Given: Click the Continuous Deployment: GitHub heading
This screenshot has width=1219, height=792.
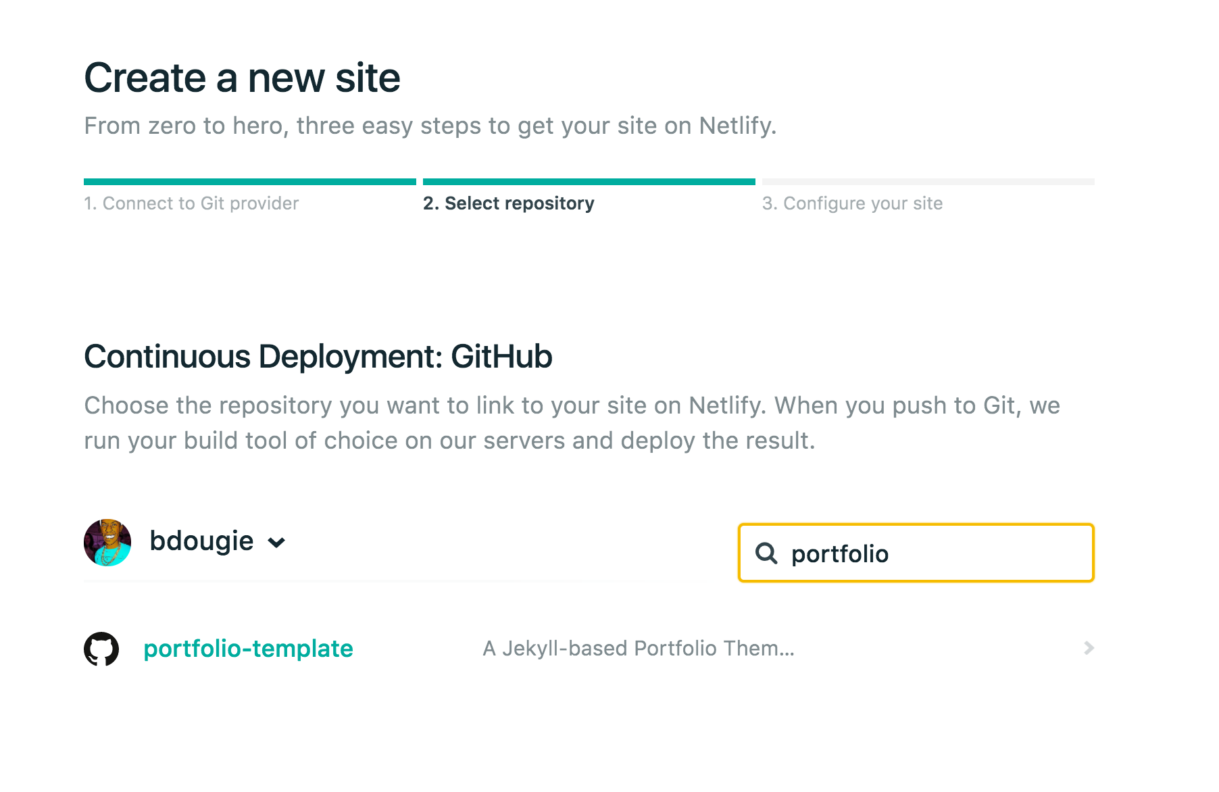Looking at the screenshot, I should [318, 356].
